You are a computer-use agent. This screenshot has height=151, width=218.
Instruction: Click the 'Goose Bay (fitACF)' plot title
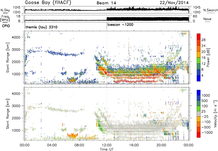click(x=48, y=2)
